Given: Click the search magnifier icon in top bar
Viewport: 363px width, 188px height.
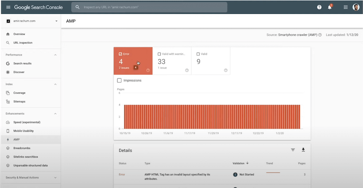Looking at the screenshot, I should (x=78, y=7).
